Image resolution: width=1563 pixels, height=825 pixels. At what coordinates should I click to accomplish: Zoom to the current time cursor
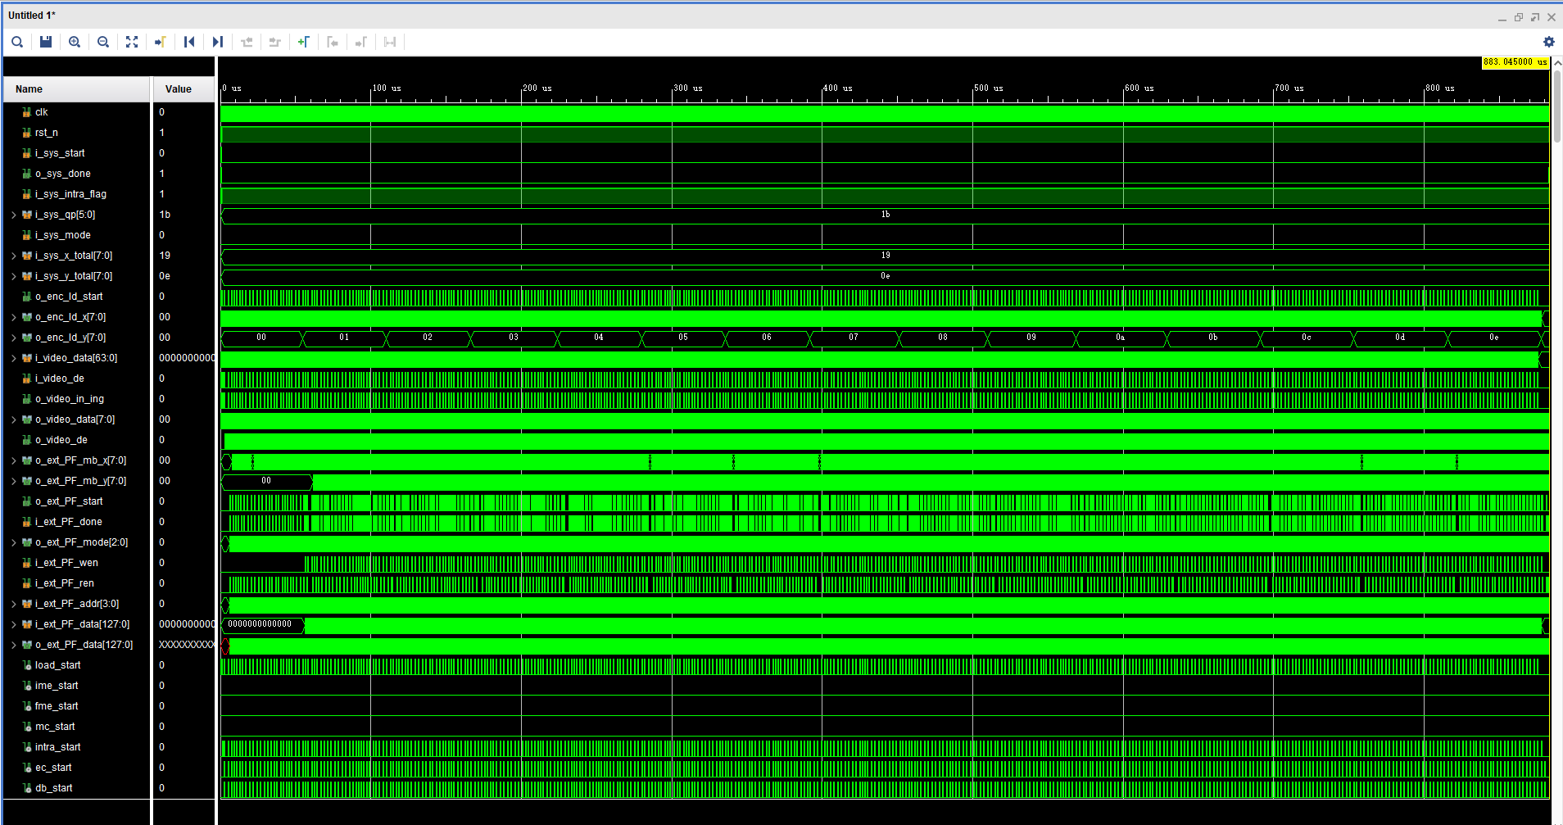tap(161, 42)
